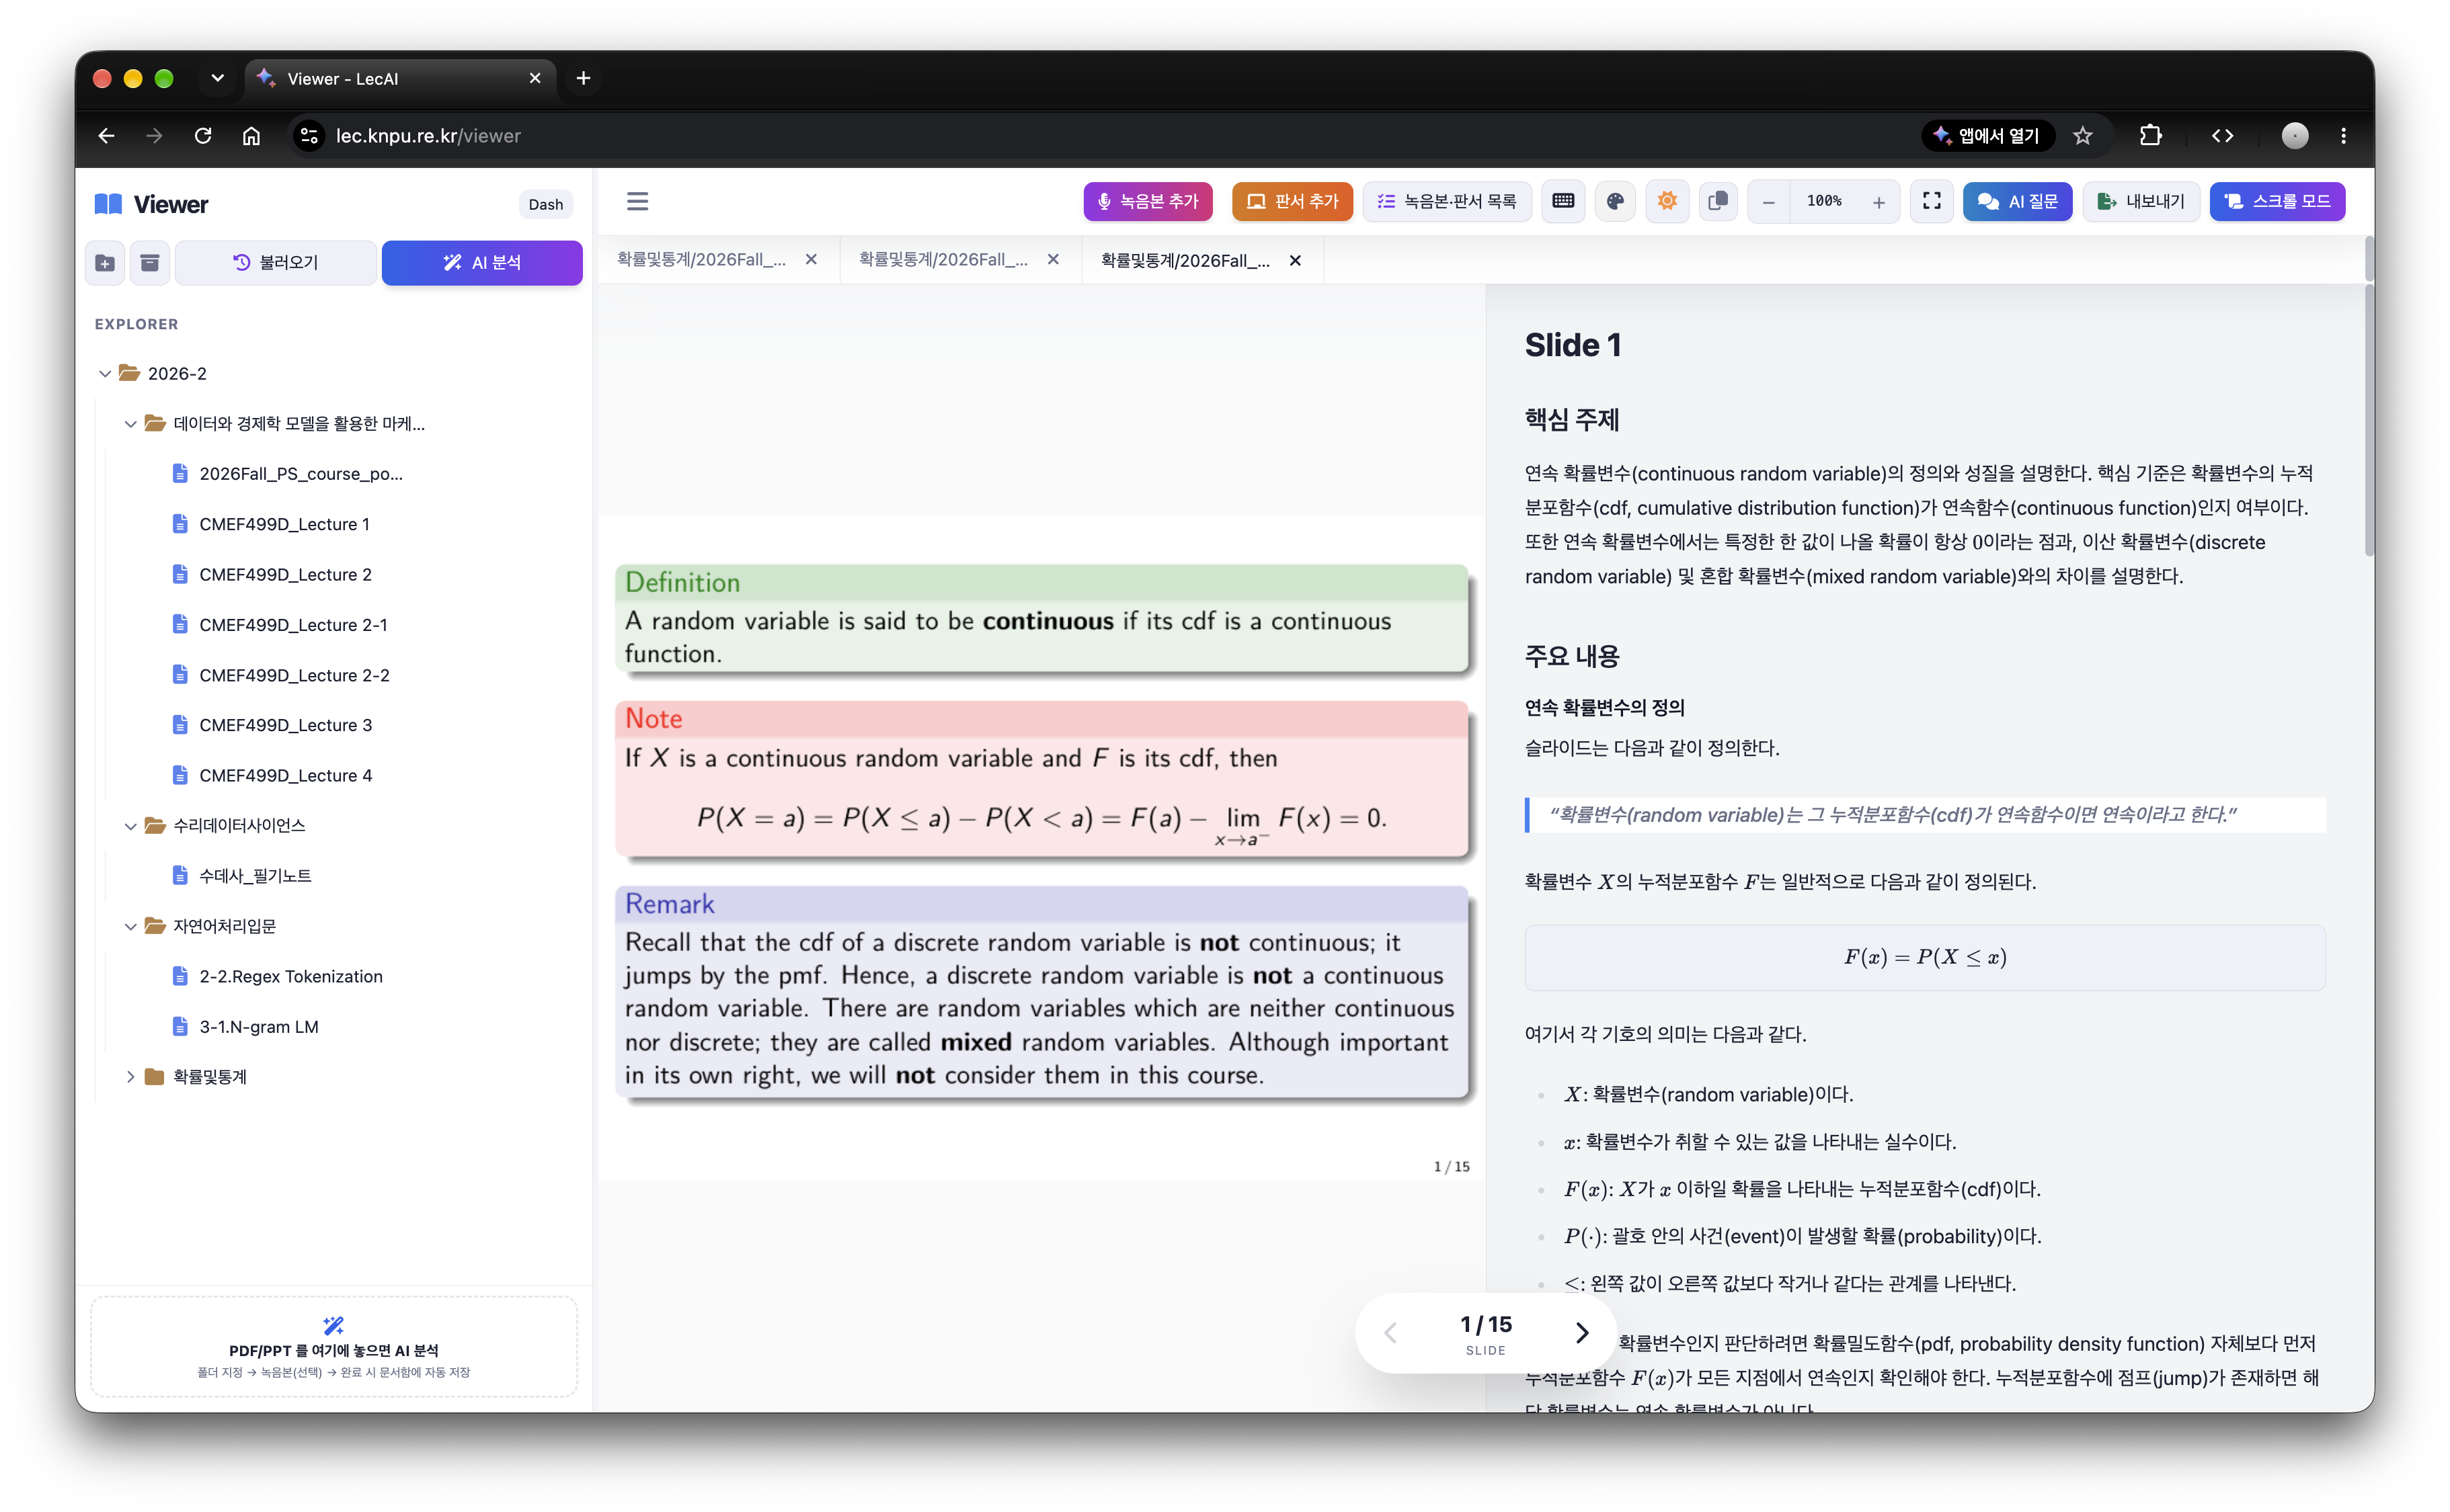Image resolution: width=2450 pixels, height=1512 pixels.
Task: Close the third 확률및통계 document tab
Action: click(1296, 260)
